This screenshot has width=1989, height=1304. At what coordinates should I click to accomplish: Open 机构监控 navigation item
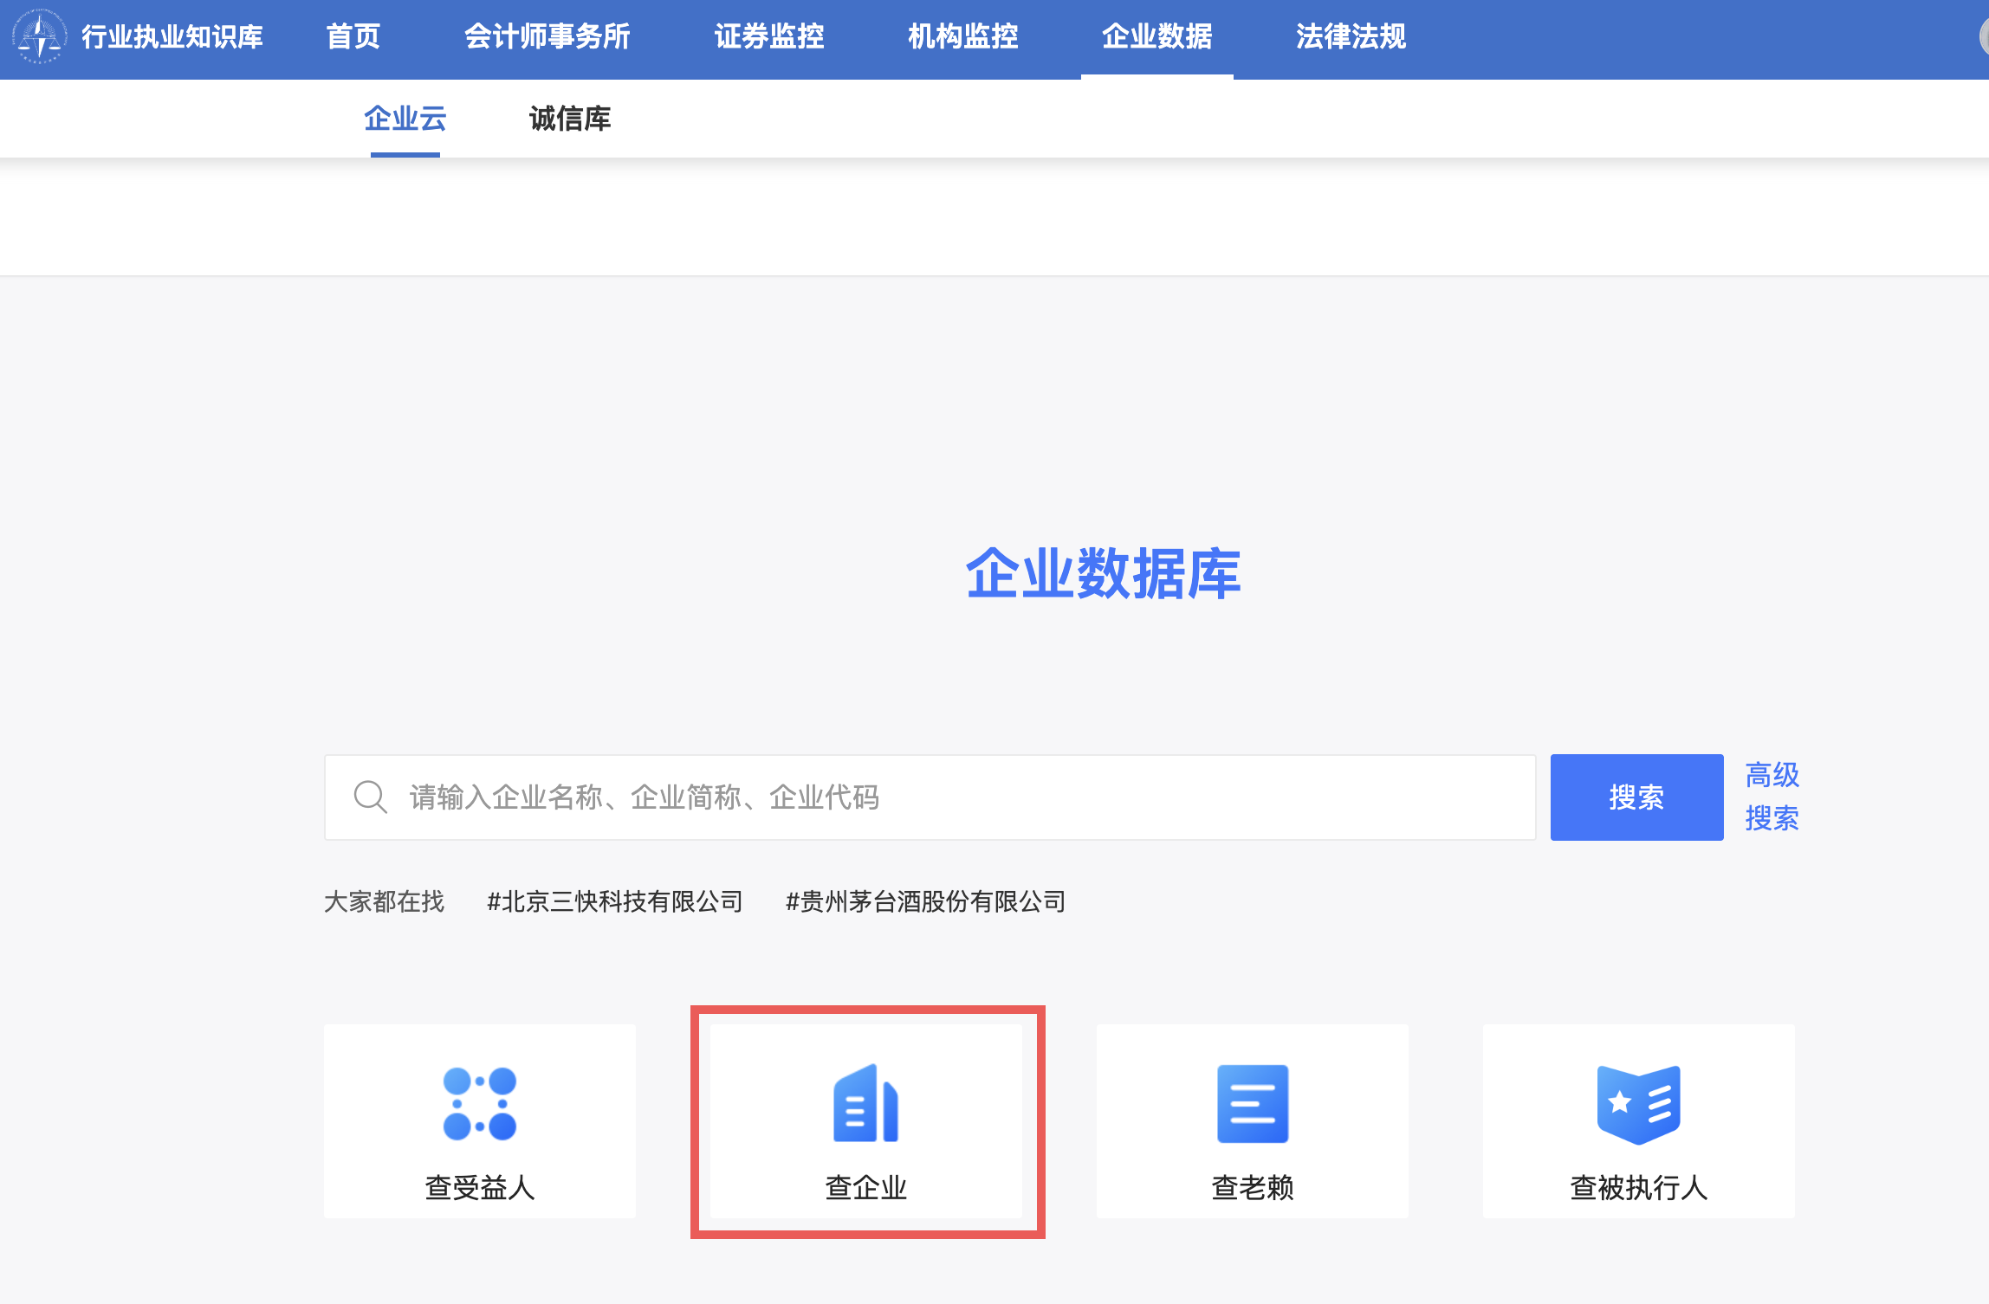point(963,36)
